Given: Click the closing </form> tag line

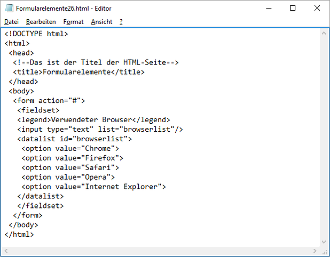Looking at the screenshot, I should click(x=28, y=215).
